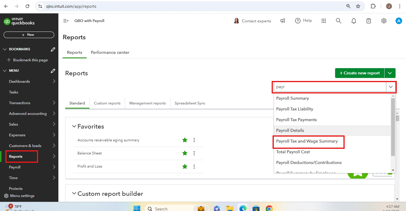Select Payroll Deductions/Contributions report
Image resolution: width=406 pixels, height=211 pixels.
click(332, 162)
